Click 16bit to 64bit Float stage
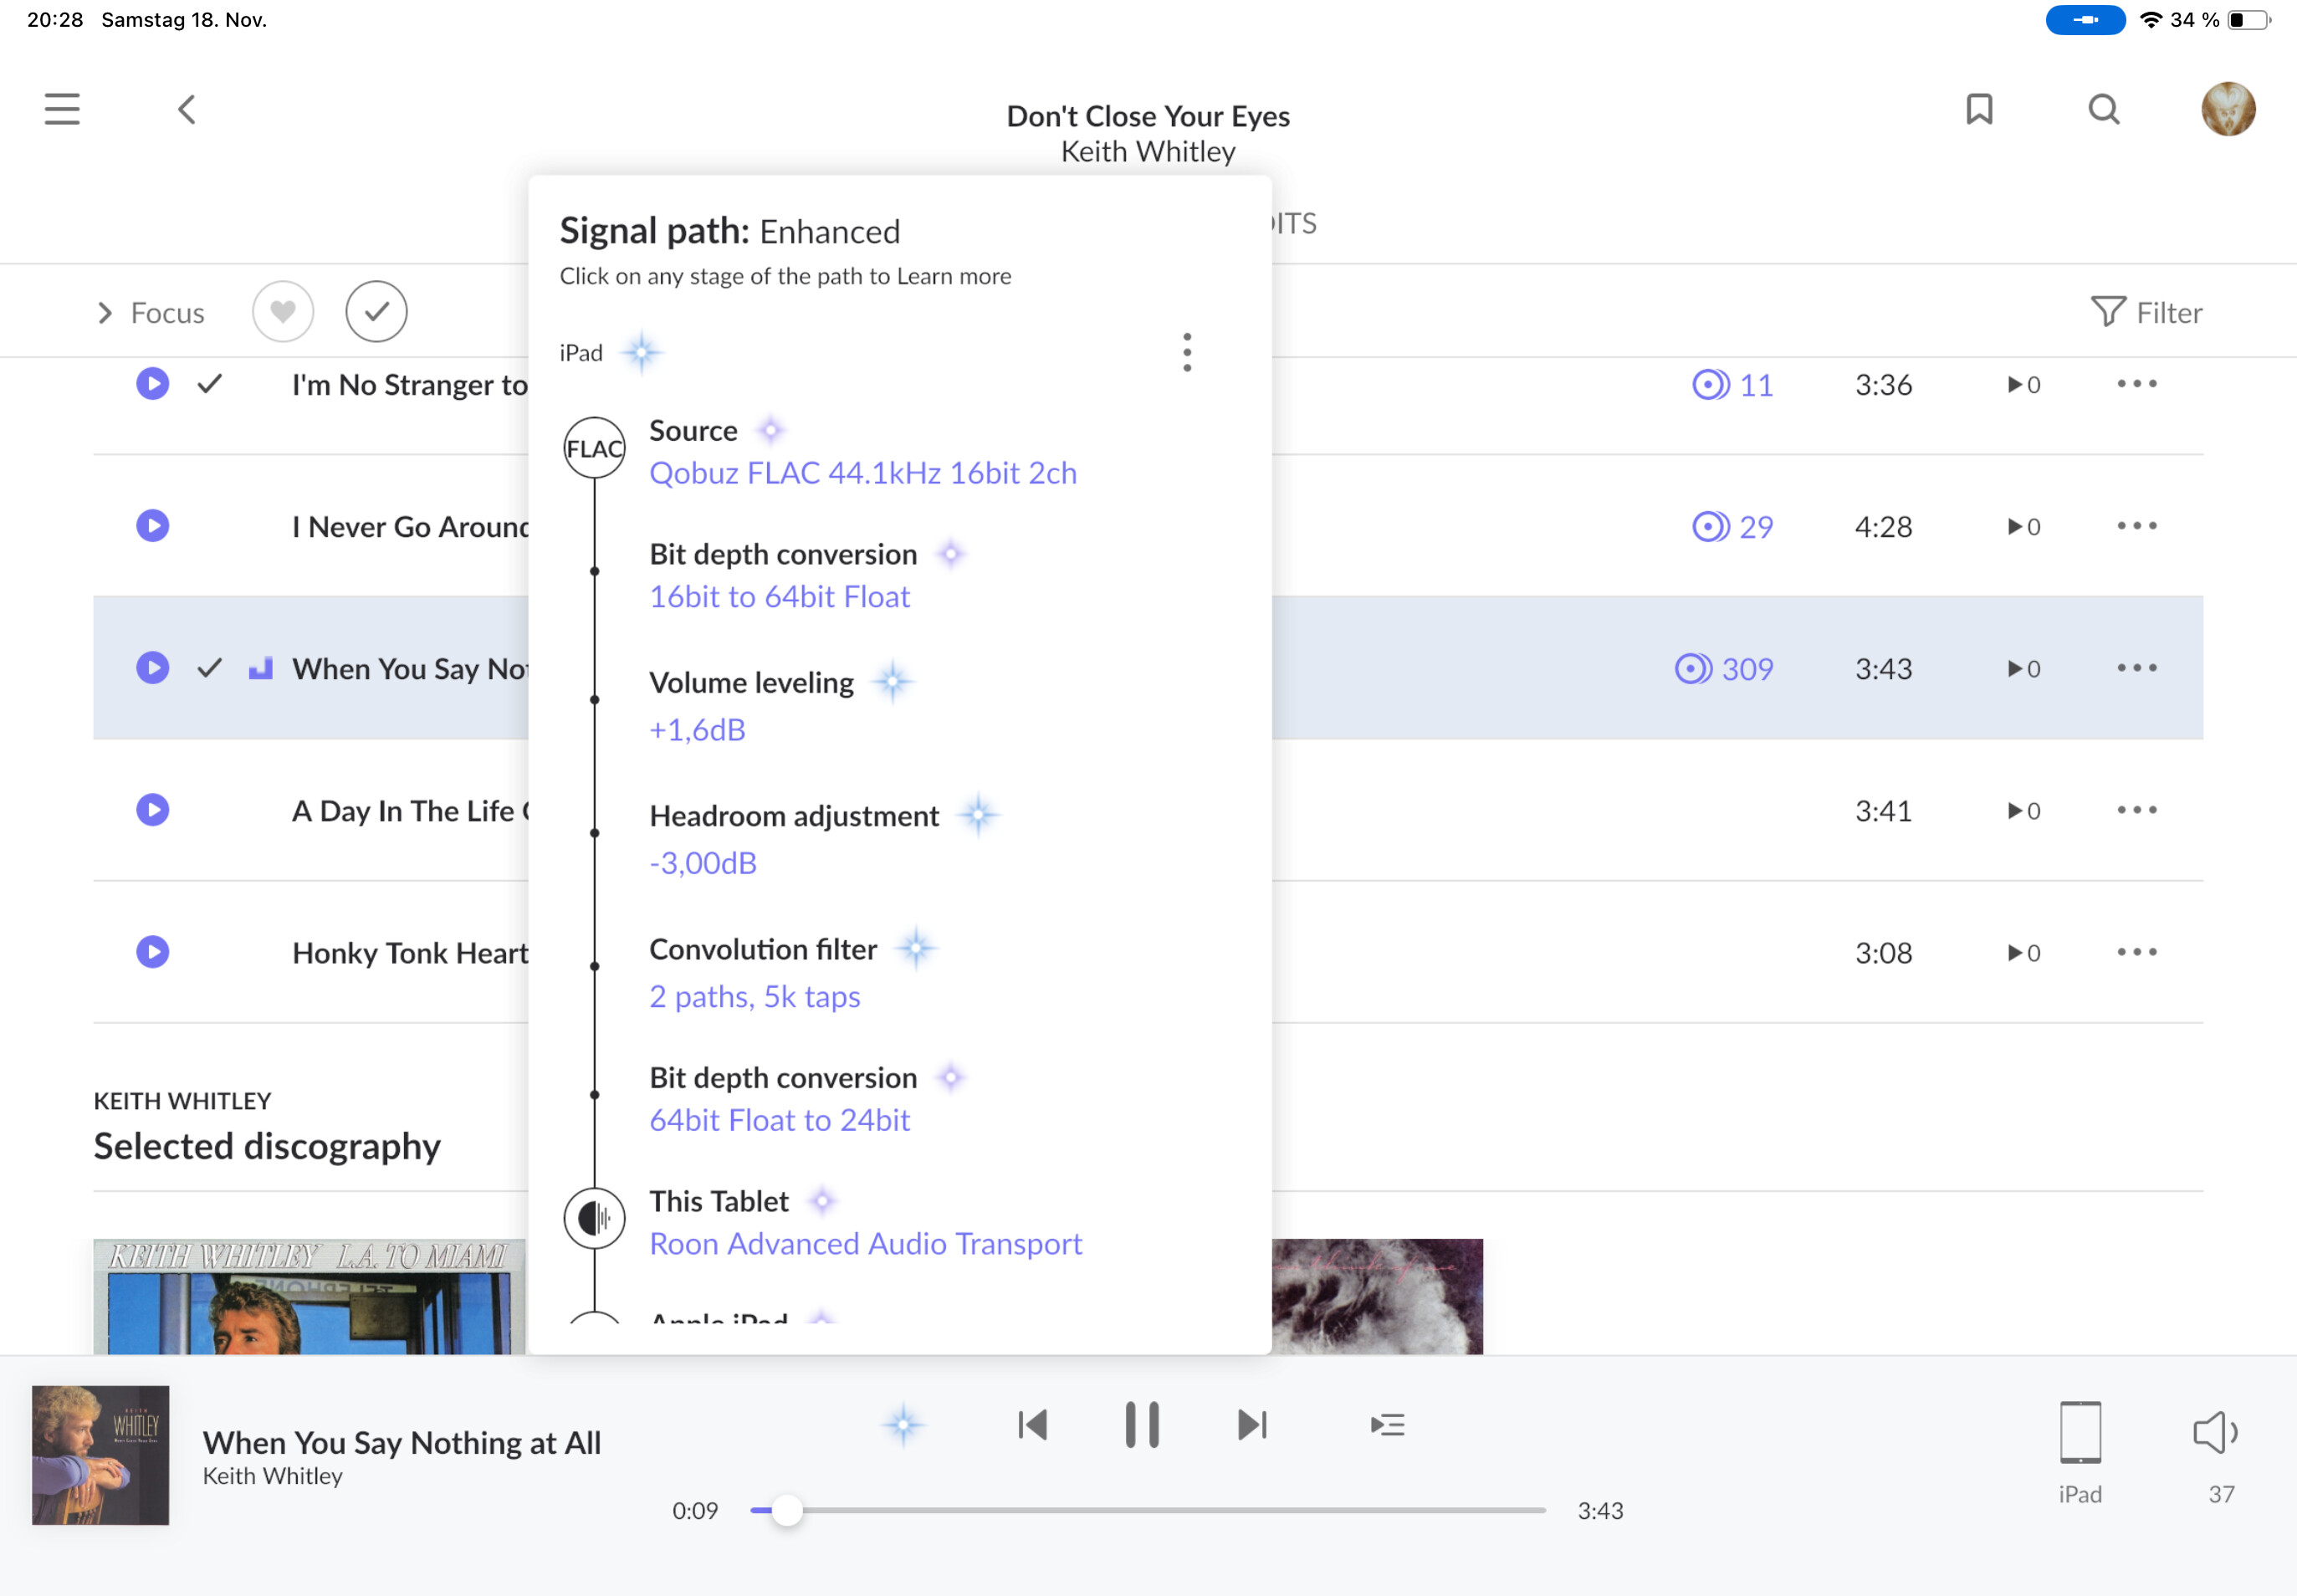The image size is (2297, 1596). [x=780, y=597]
